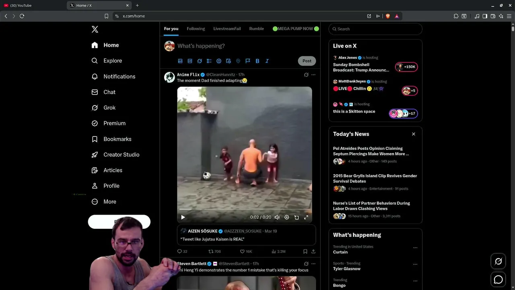This screenshot has width=515, height=290.
Task: Click the flag icon in composer toolbar
Action: pos(248,61)
